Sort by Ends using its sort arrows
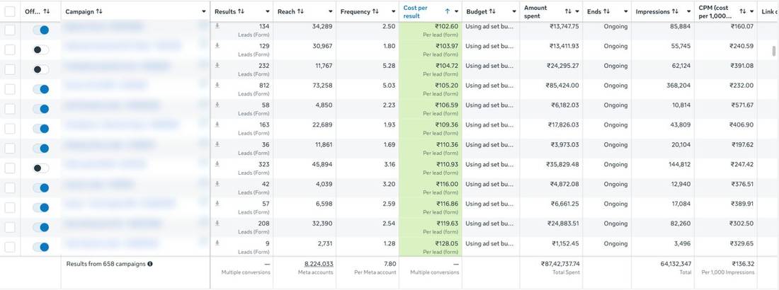The width and height of the screenshot is (779, 290). tap(606, 11)
